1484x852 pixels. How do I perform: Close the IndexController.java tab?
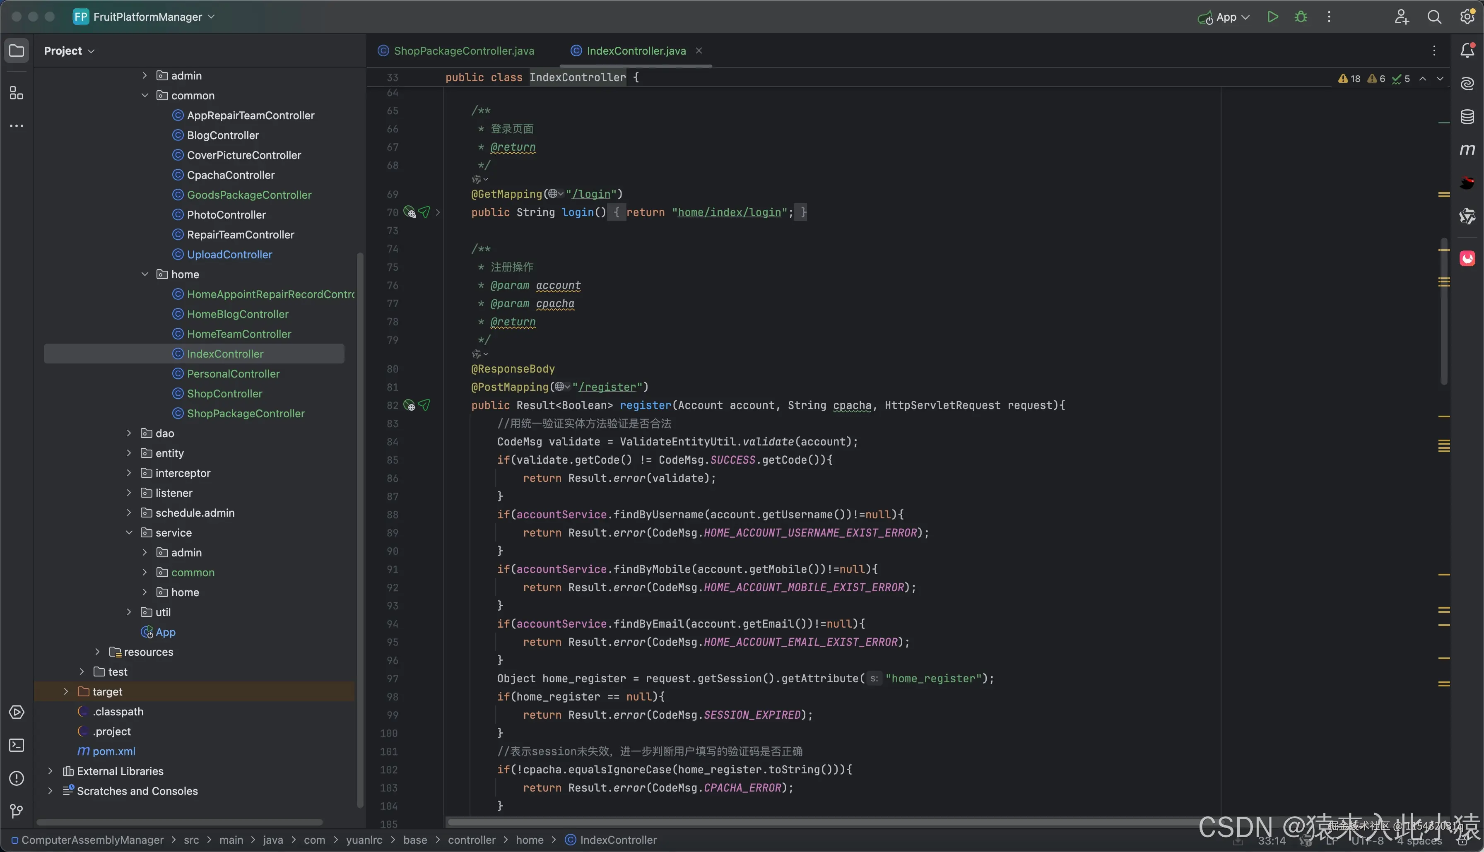coord(699,51)
